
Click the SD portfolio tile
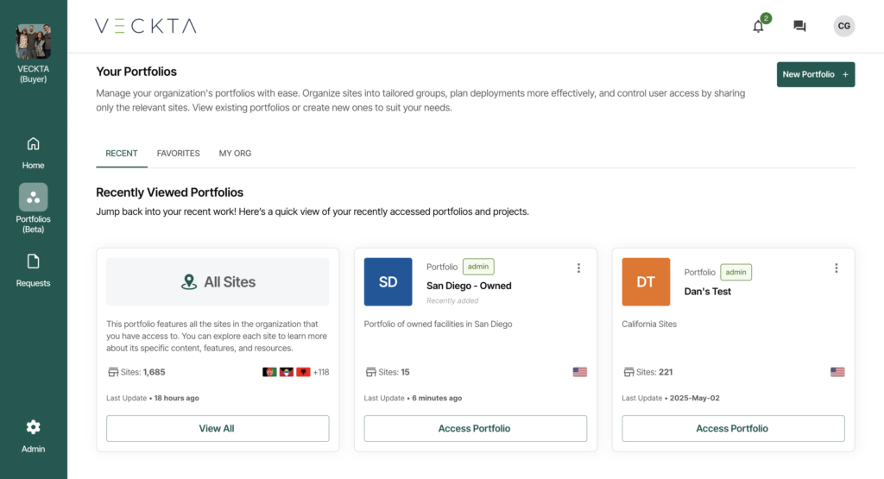coord(388,281)
